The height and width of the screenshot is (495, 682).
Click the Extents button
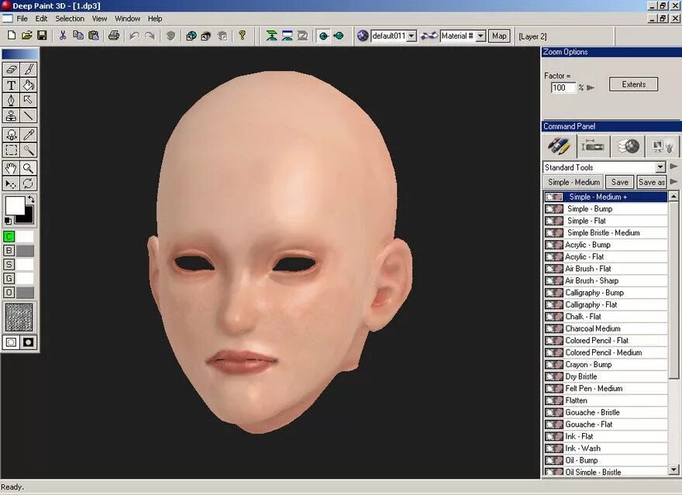(633, 84)
